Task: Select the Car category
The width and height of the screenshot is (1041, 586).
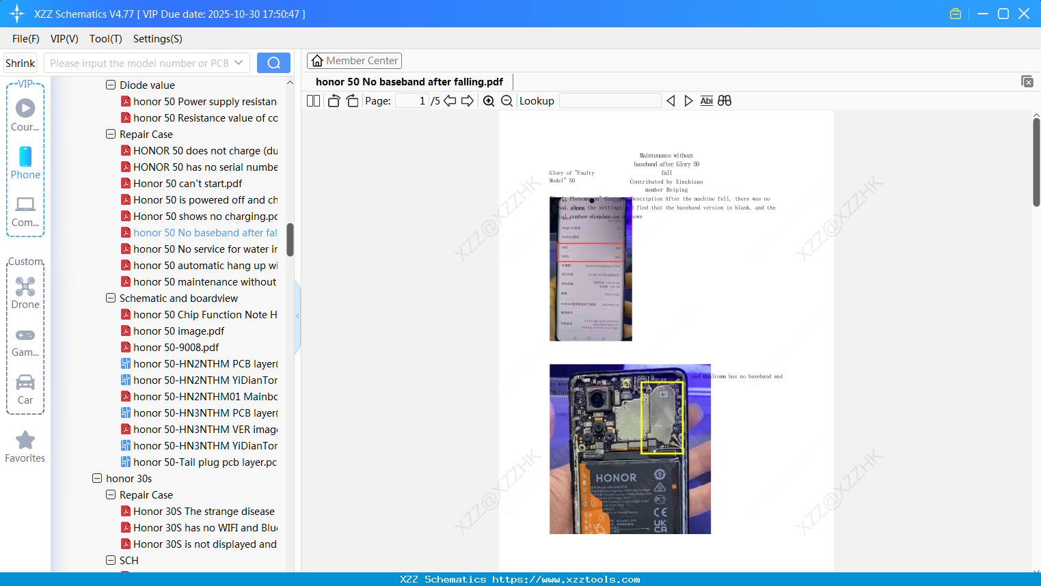Action: pyautogui.click(x=25, y=389)
